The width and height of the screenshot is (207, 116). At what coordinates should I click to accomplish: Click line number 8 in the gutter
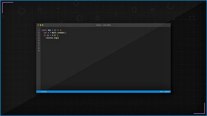(39, 48)
